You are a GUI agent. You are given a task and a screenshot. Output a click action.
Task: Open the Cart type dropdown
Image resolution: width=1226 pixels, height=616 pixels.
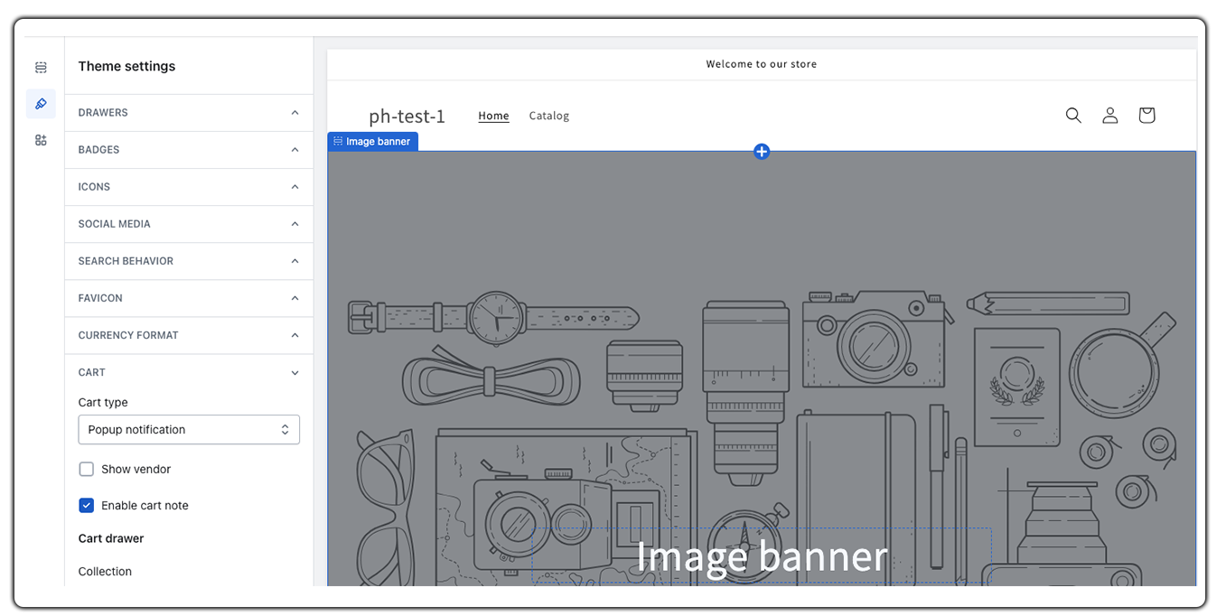click(189, 430)
